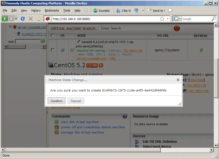The height and width of the screenshot is (159, 219).
Task: Click the pencil edit icon beside CentOS 5.2
Action: click(x=79, y=41)
